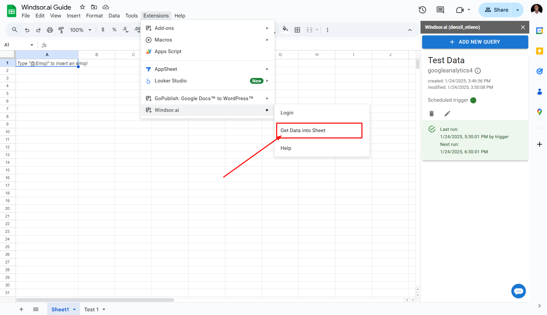Open Apps Script from Extensions menu
Viewport: 547px width, 315px height.
(x=168, y=51)
